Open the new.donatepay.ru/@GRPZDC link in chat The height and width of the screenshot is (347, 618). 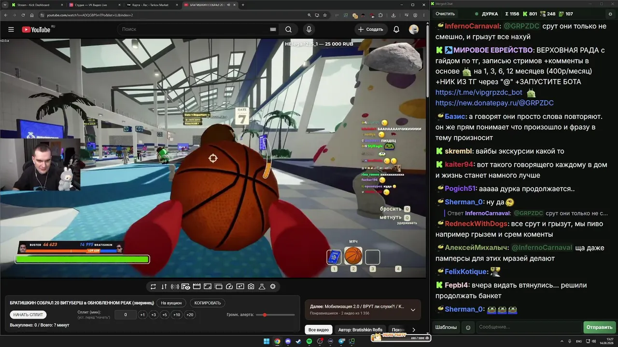click(494, 103)
